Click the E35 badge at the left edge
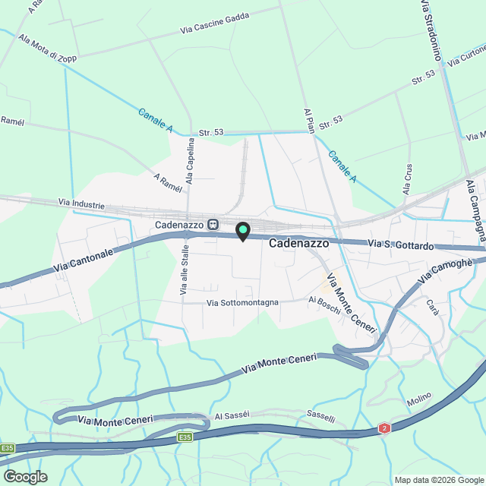 pyautogui.click(x=7, y=448)
